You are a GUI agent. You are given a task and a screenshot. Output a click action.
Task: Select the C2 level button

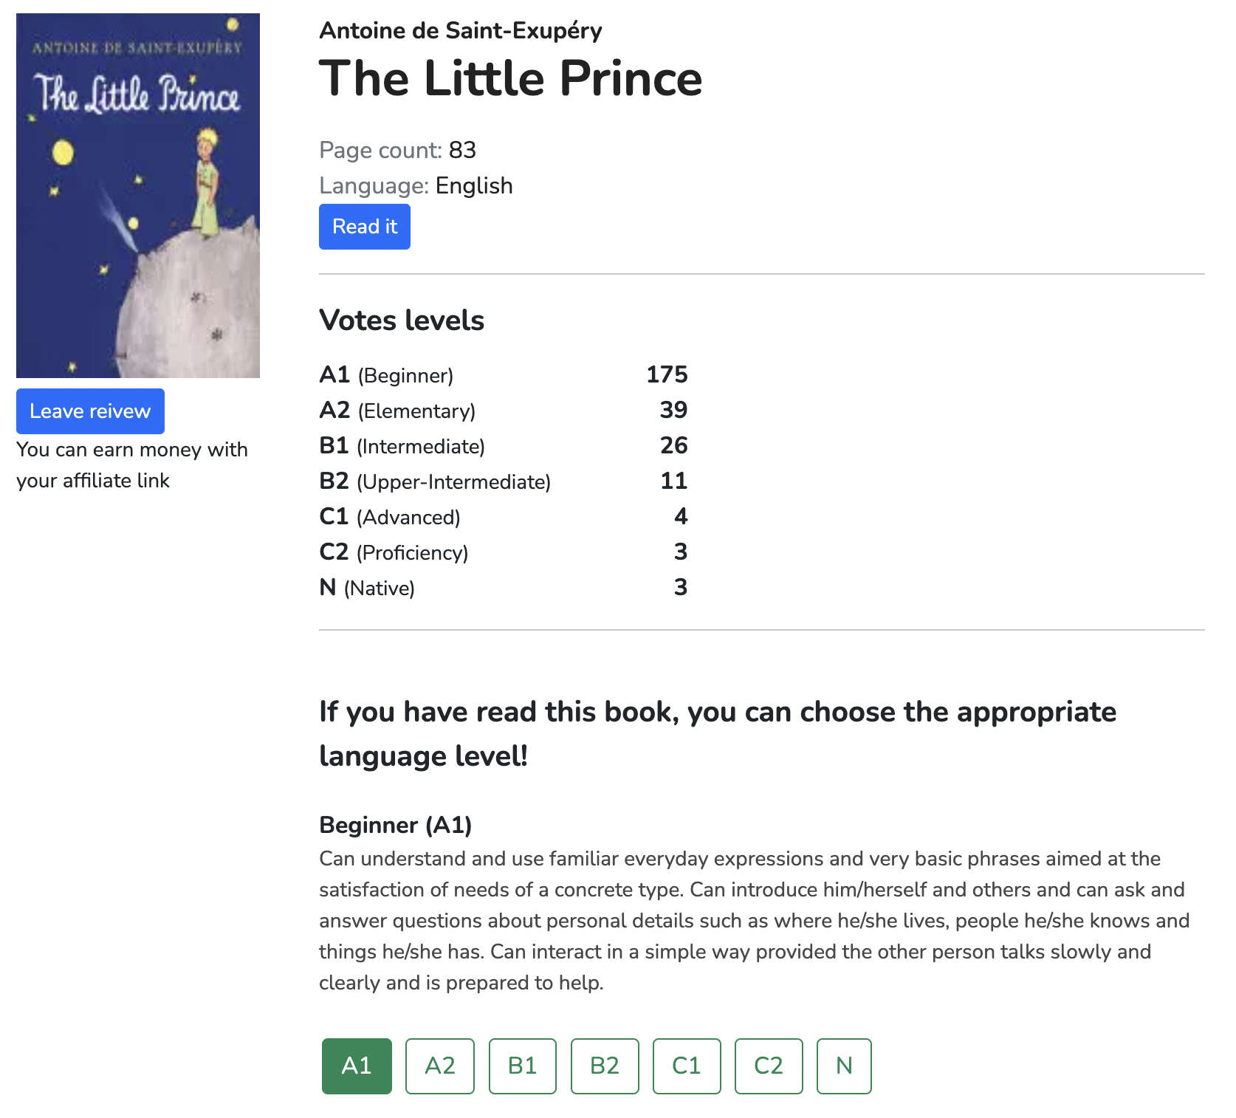click(768, 1066)
